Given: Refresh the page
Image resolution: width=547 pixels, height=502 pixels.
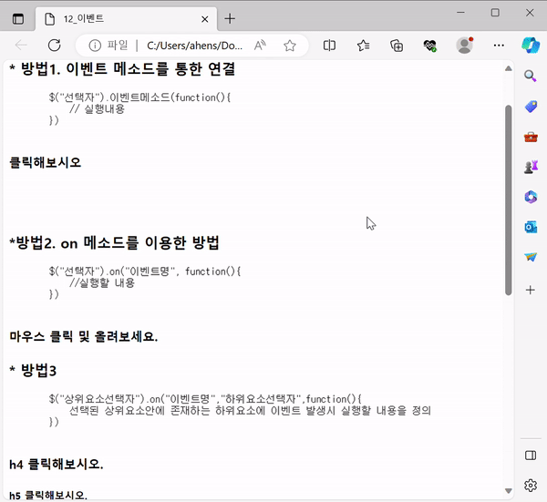Looking at the screenshot, I should pyautogui.click(x=55, y=46).
